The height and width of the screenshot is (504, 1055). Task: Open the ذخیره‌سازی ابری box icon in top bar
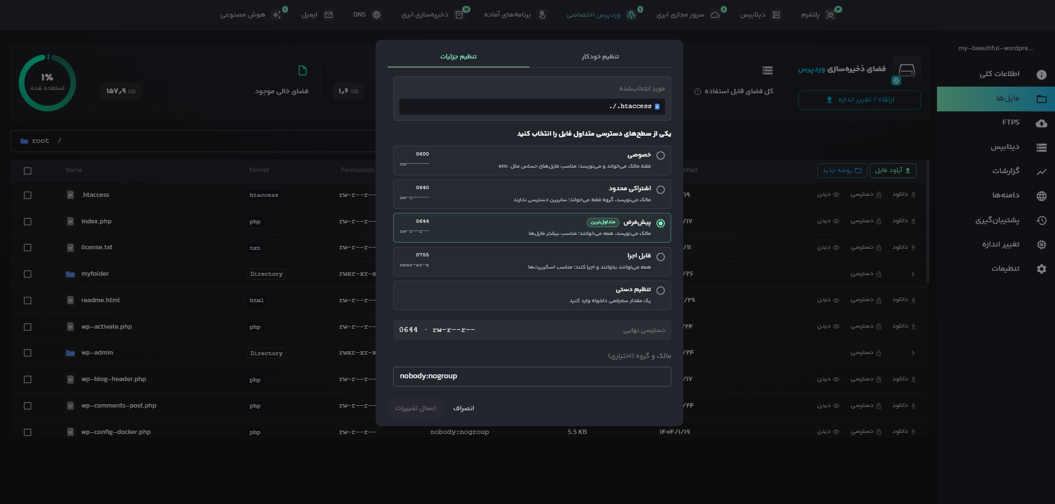pos(459,15)
